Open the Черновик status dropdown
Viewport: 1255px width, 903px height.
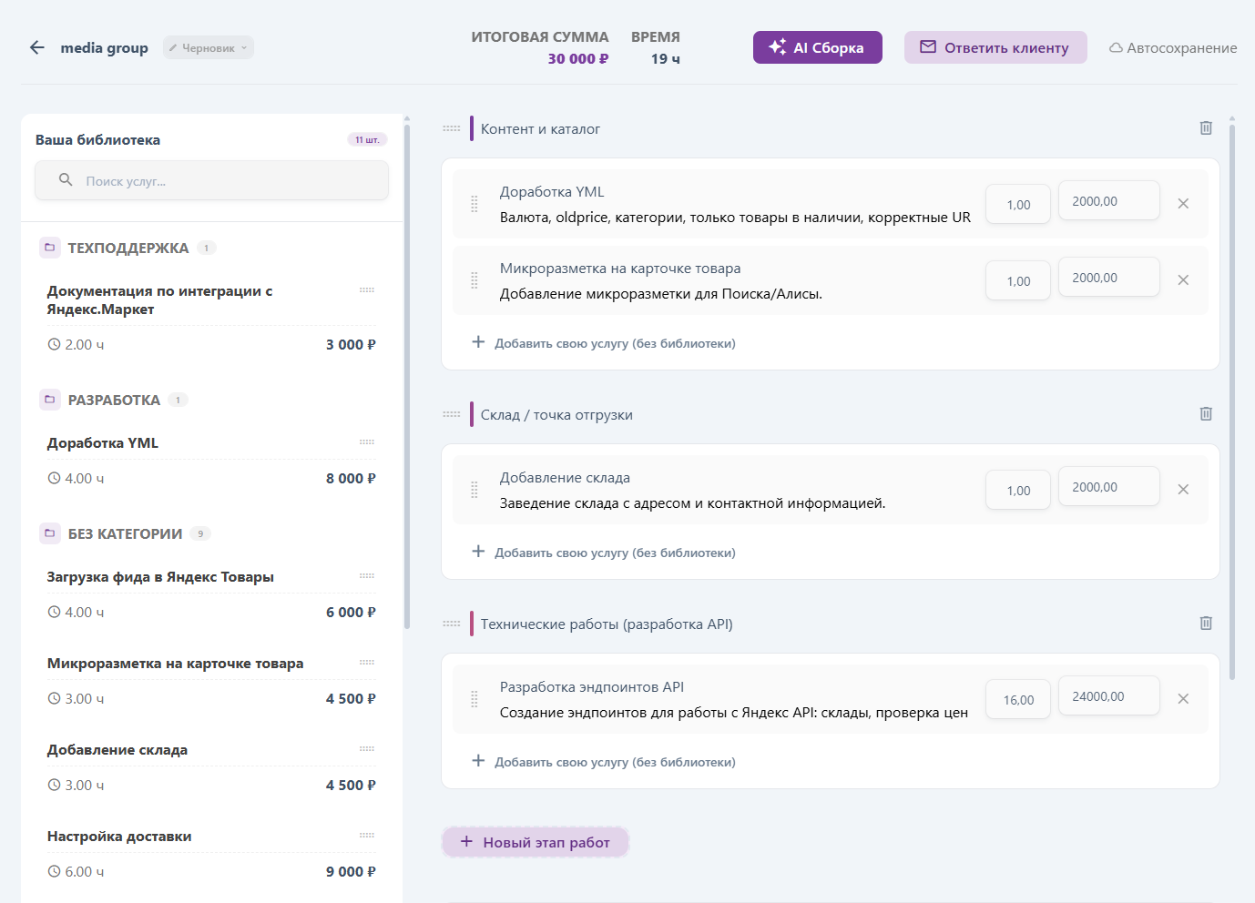(209, 47)
